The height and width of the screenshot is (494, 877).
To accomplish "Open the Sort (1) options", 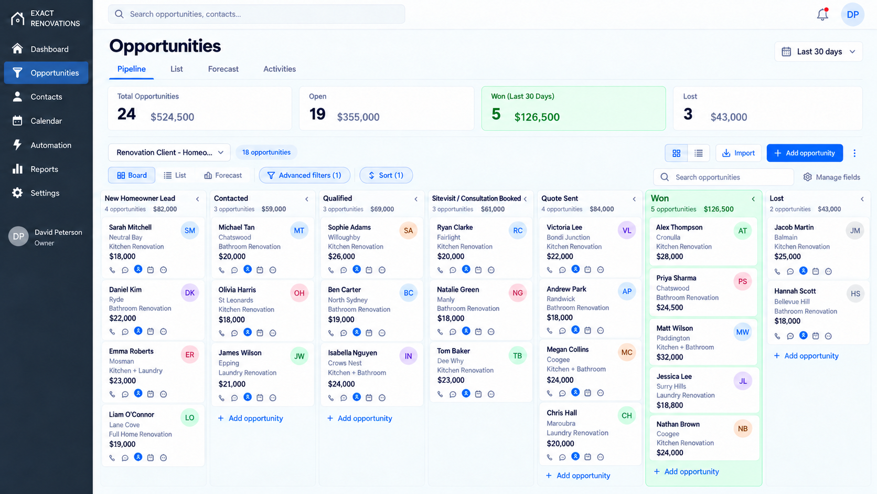I will pos(386,175).
